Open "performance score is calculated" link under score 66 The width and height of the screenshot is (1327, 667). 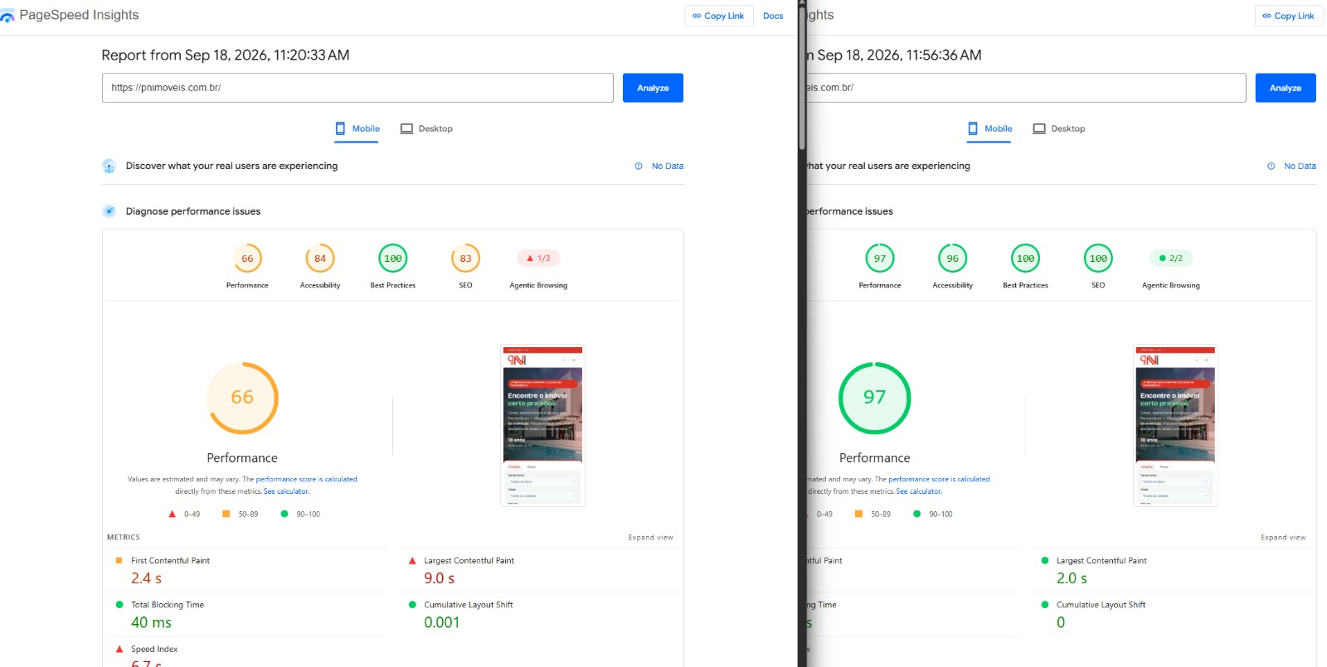pyautogui.click(x=307, y=480)
